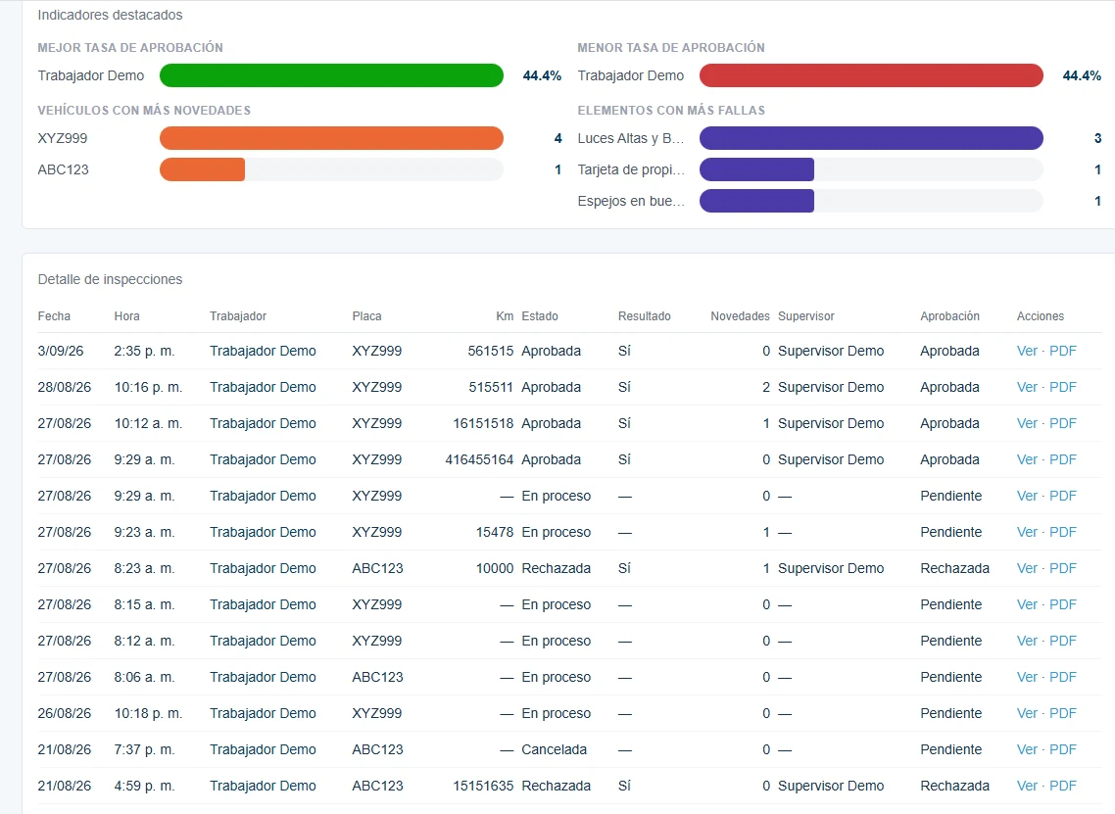Select the ABC123 orange novedades bar
The image size is (1115, 814).
[x=203, y=169]
